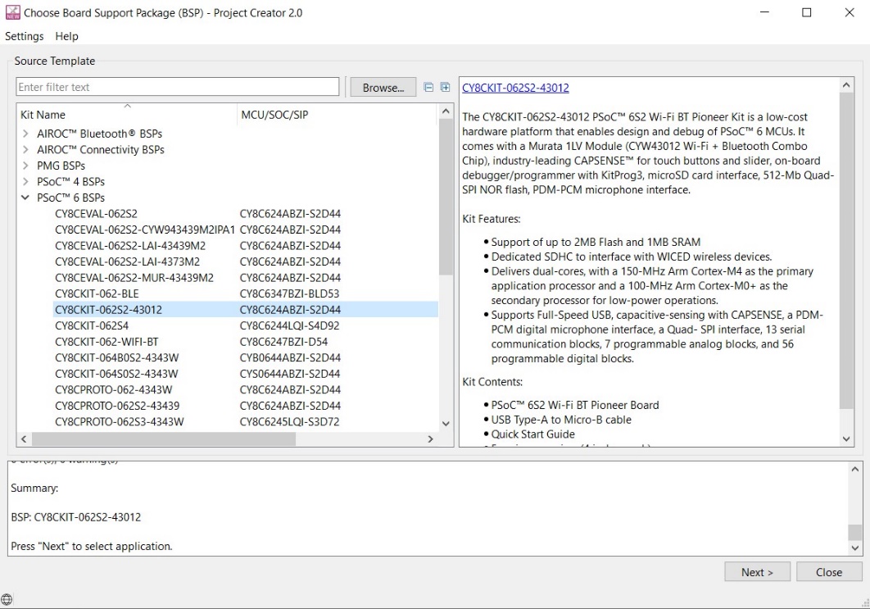
Task: Expand AIROC Bluetooth BSPs group
Action: (25, 134)
